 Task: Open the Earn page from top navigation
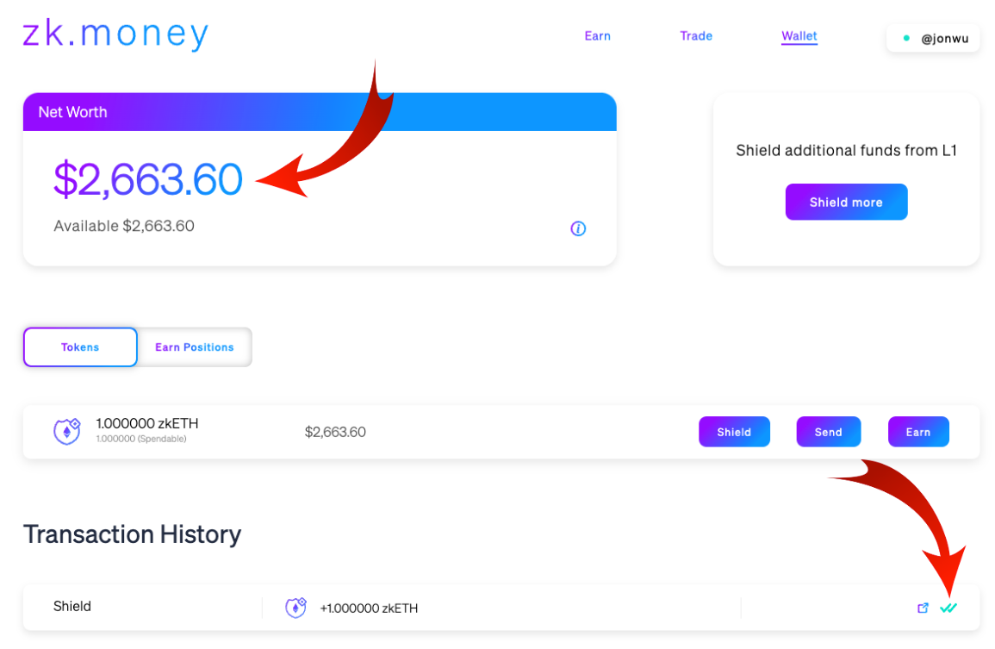598,36
